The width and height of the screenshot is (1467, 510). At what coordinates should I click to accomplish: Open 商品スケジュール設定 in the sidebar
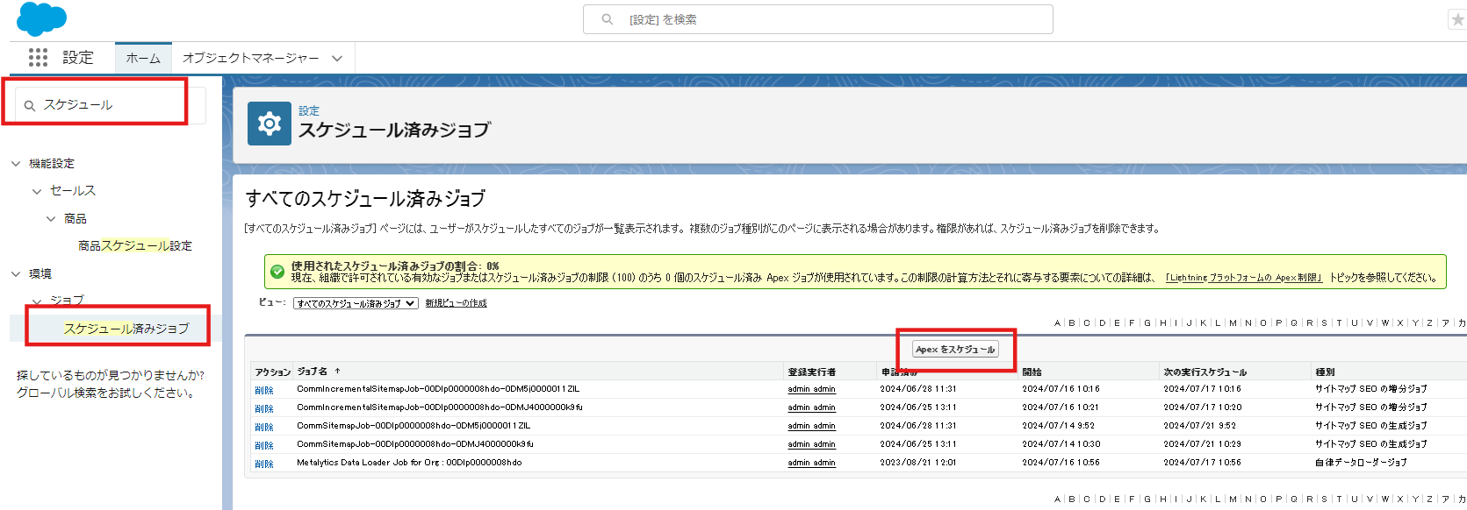tap(135, 246)
